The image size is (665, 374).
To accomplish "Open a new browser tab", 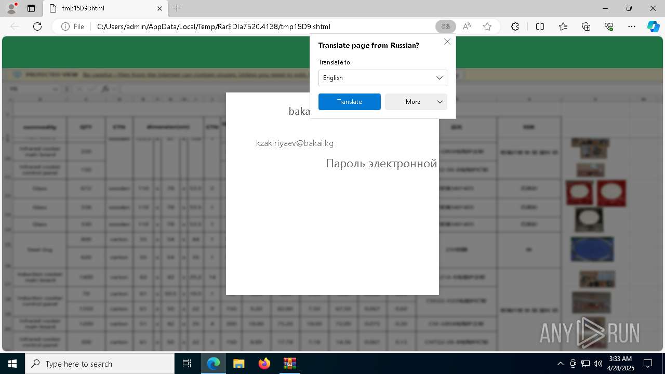I will 177,8.
